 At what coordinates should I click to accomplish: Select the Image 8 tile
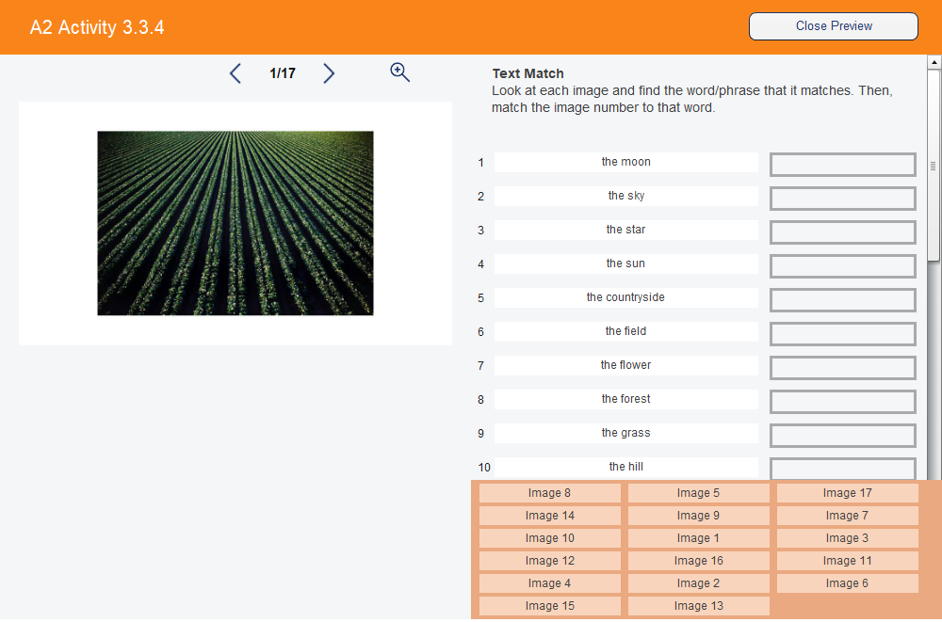click(x=549, y=492)
